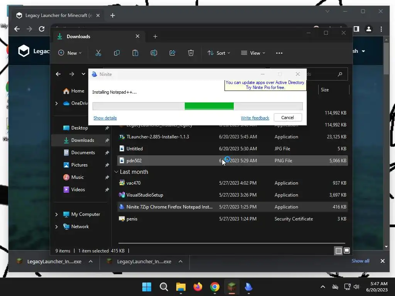395x296 pixels.
Task: Go to Home in navigation pane
Action: coord(74,91)
